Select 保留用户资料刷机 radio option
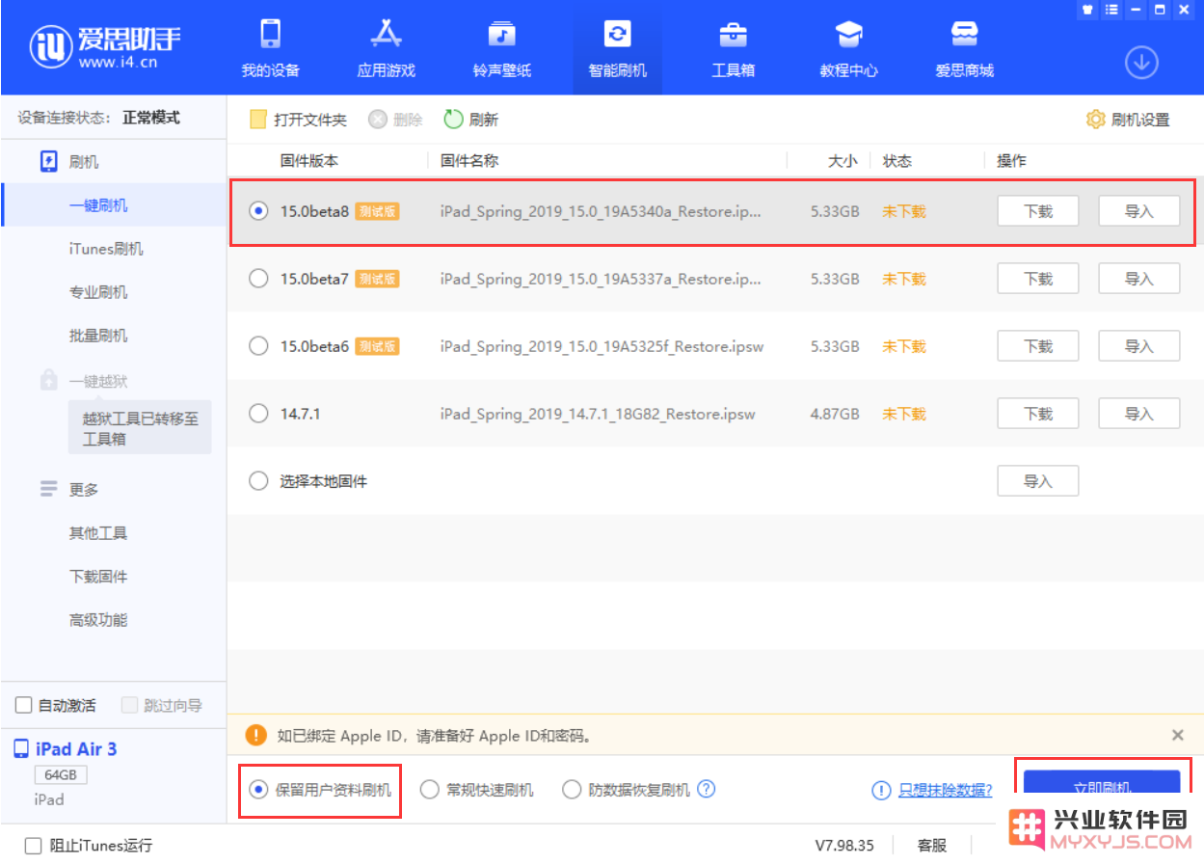 [x=258, y=790]
